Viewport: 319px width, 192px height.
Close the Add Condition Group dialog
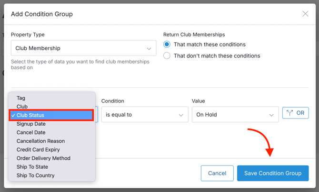305,14
